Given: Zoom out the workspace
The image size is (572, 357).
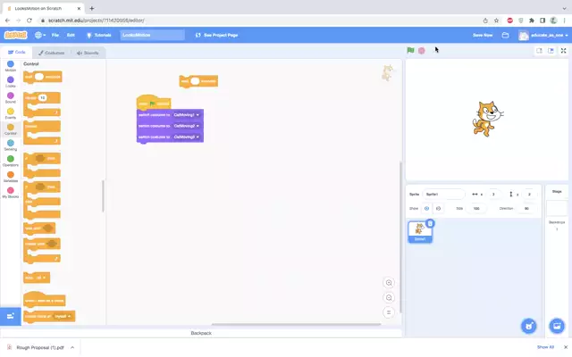Looking at the screenshot, I should (389, 297).
